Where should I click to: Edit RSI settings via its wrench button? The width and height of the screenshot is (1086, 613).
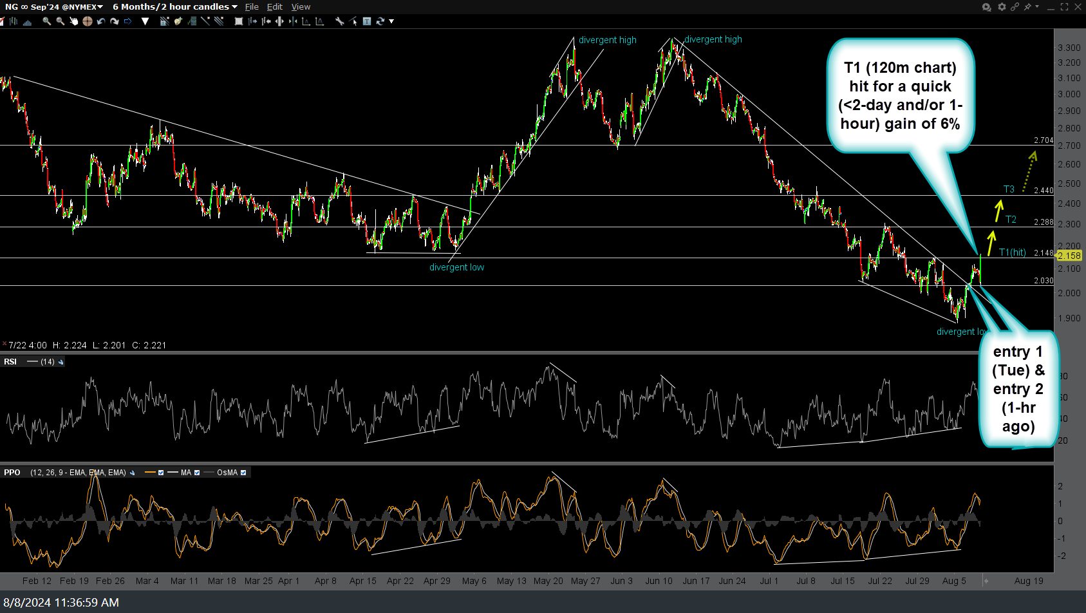(x=61, y=362)
